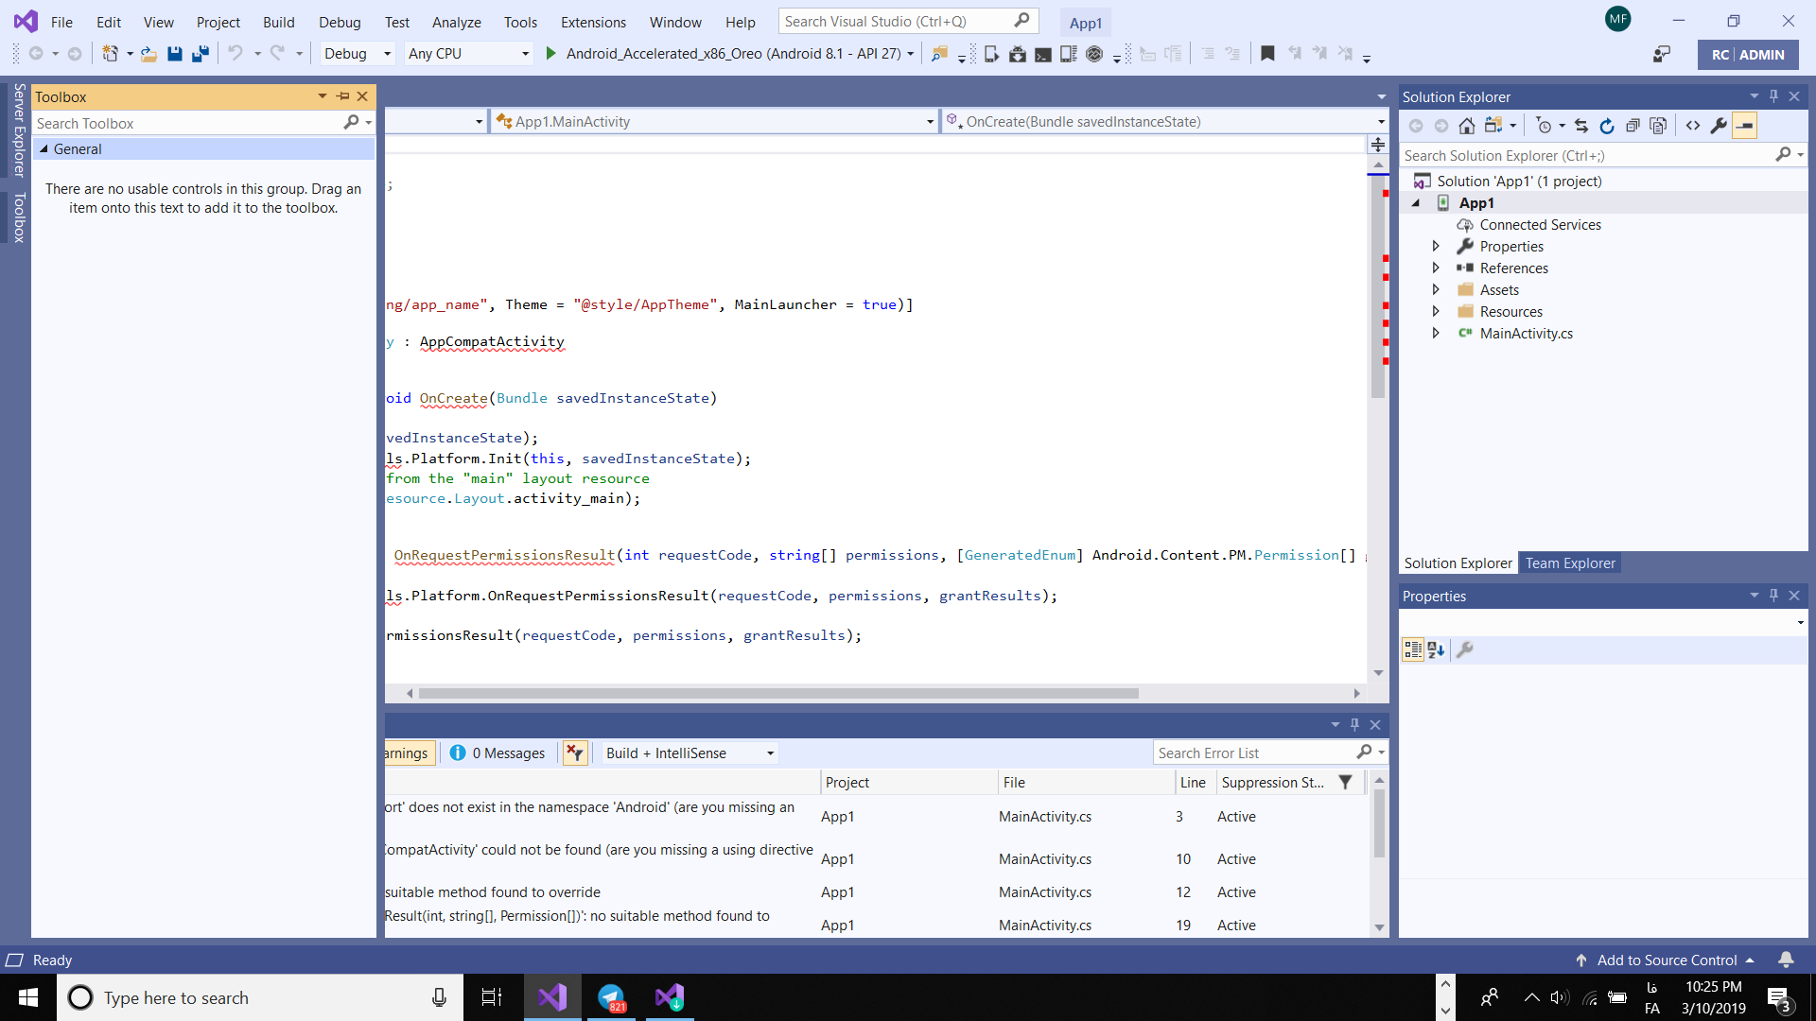Toggle error list build filter icon
Viewport: 1816px width, 1021px height.
tap(574, 753)
